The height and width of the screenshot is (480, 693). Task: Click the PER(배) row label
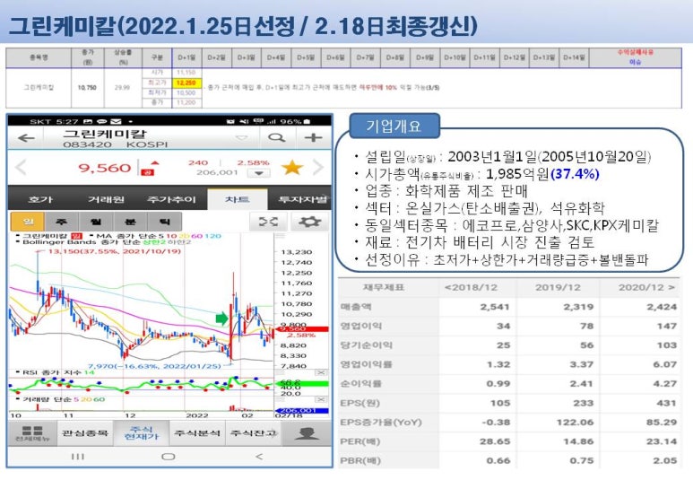pos(359,441)
